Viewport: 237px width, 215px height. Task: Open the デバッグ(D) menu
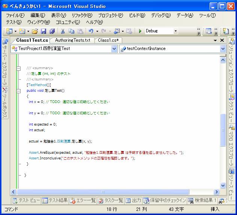160,15
